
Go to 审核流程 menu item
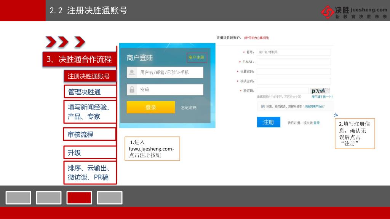90,134
